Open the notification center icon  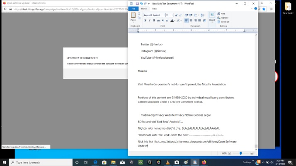coord(290,162)
